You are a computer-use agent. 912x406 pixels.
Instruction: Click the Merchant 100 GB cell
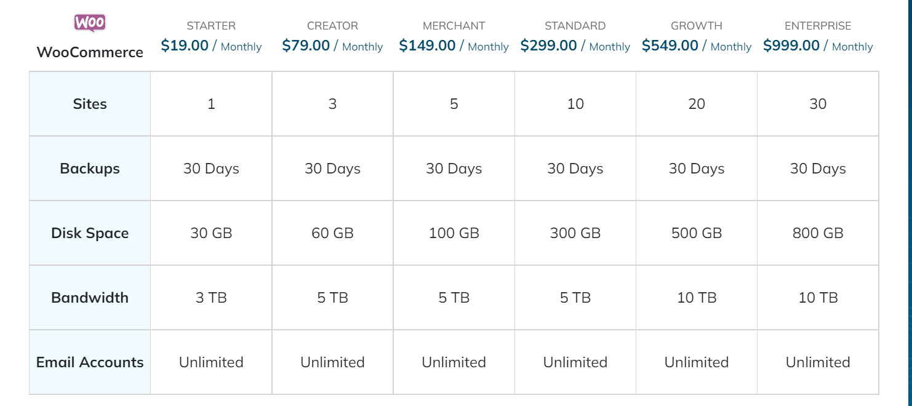pos(454,233)
